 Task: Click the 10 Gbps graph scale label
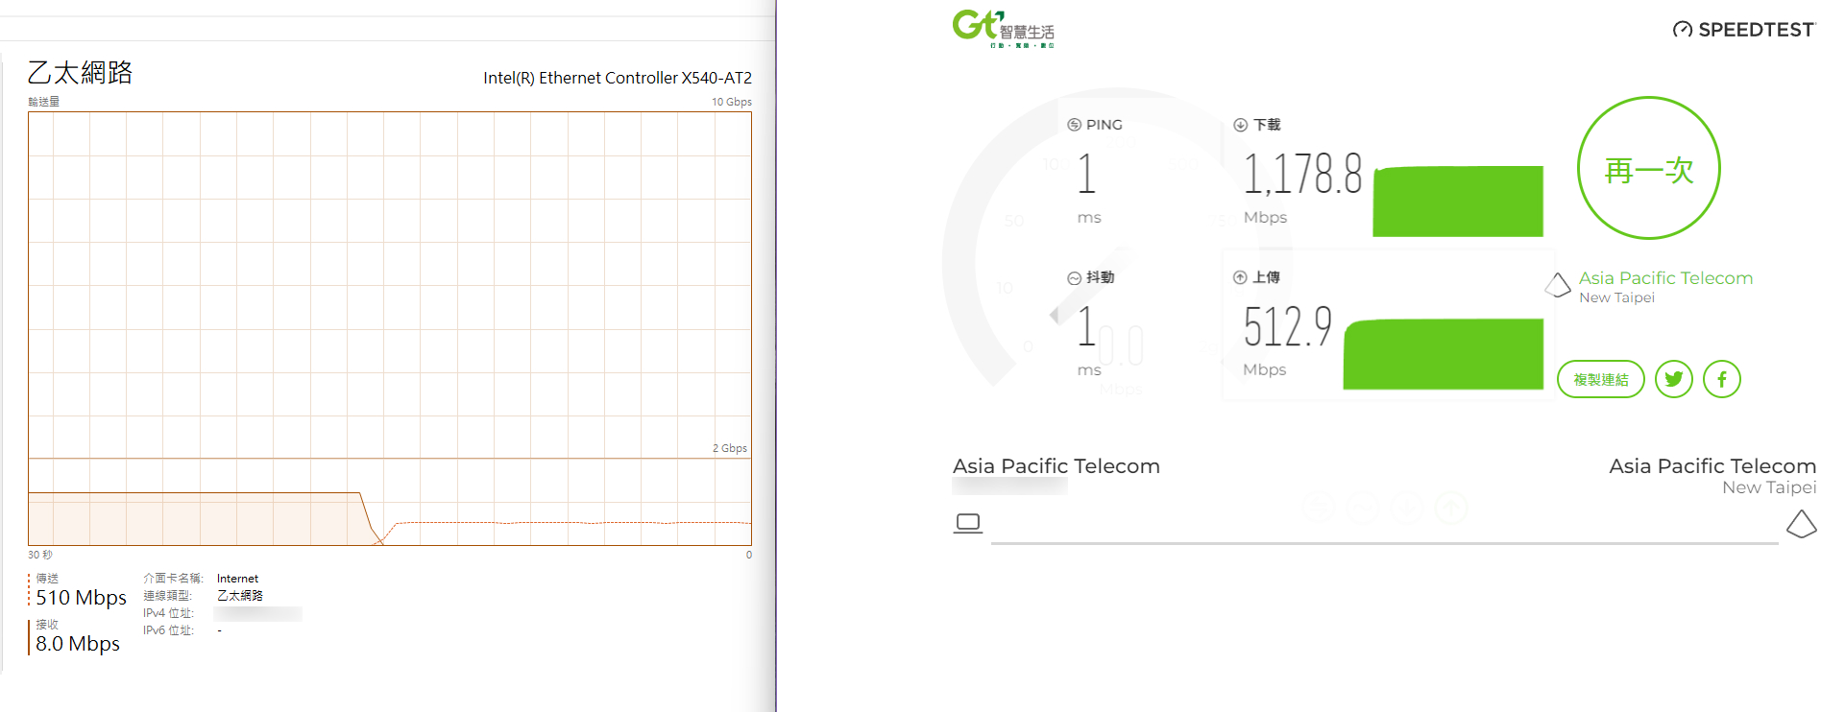(x=731, y=102)
